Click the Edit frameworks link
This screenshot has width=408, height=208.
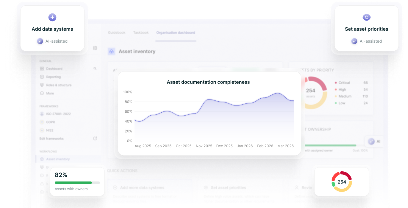click(51, 139)
